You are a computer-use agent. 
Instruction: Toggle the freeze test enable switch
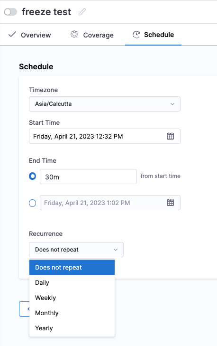point(10,12)
